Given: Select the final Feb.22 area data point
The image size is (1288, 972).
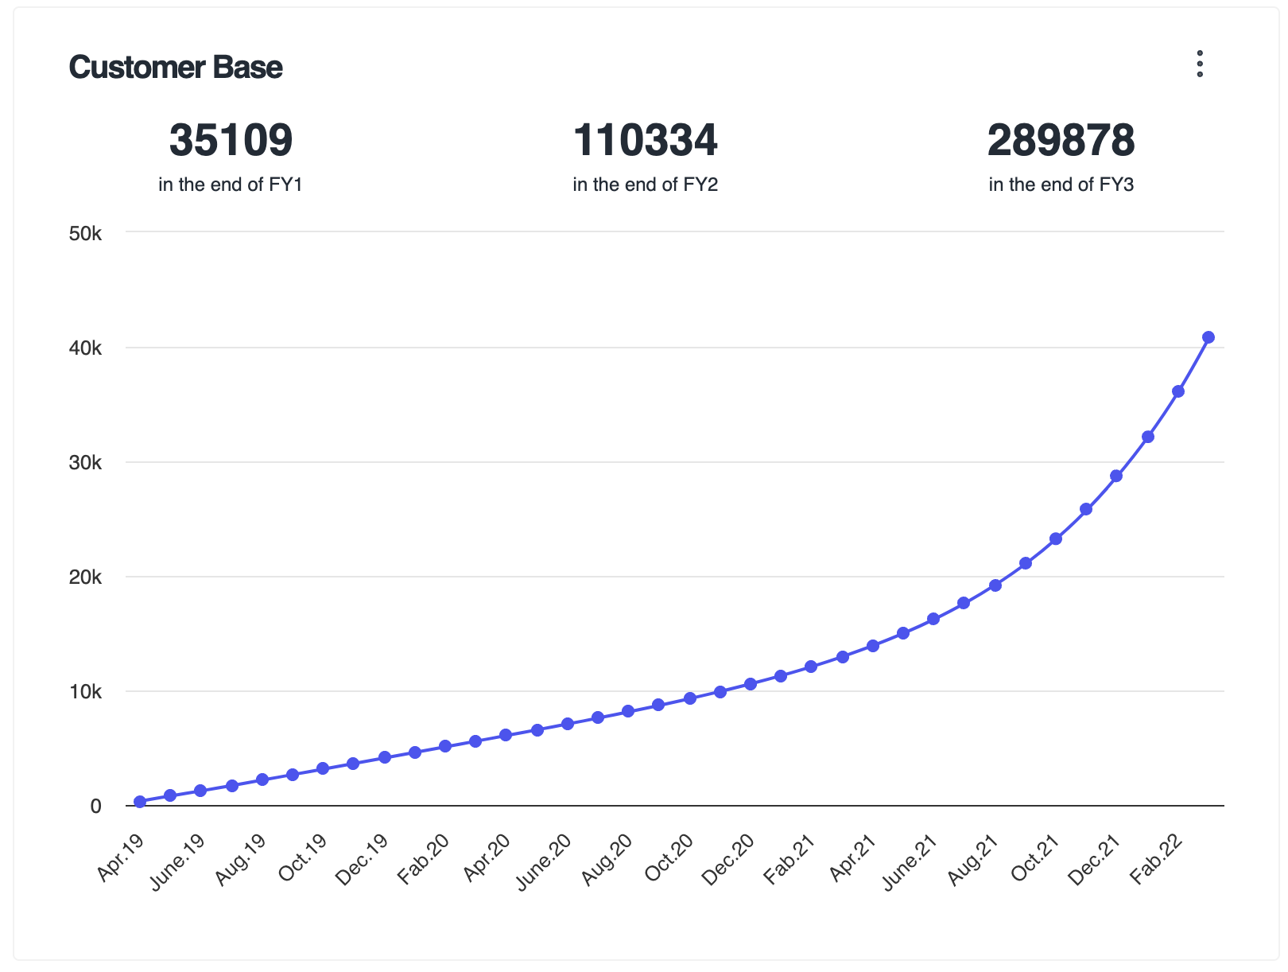Looking at the screenshot, I should [x=1179, y=391].
